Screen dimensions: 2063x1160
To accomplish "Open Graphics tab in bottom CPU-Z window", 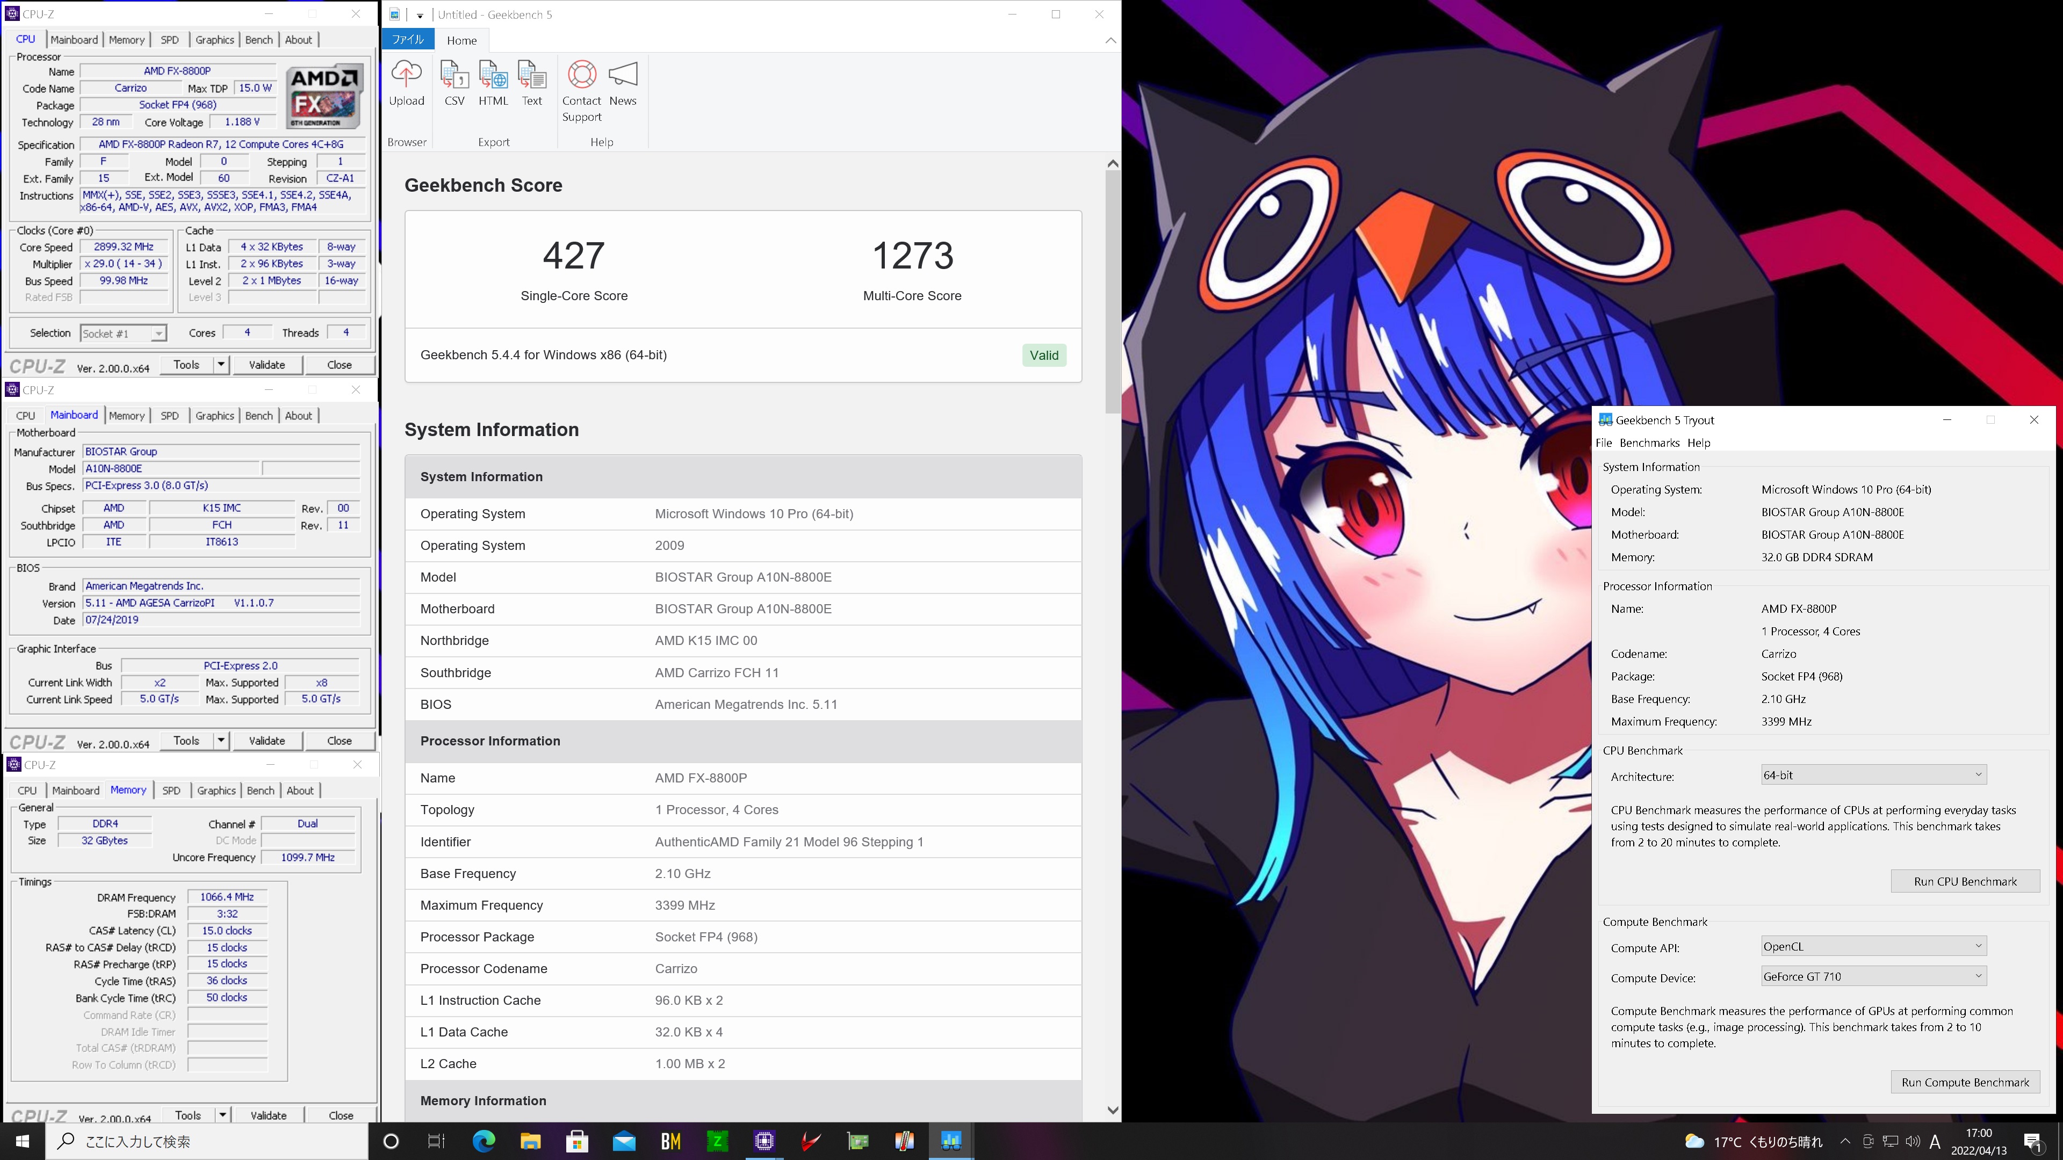I will click(216, 790).
